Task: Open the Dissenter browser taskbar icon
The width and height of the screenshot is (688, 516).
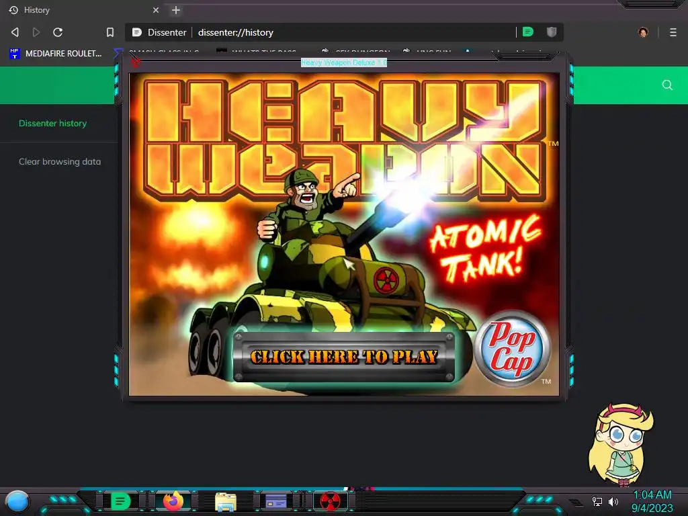Action: click(121, 501)
